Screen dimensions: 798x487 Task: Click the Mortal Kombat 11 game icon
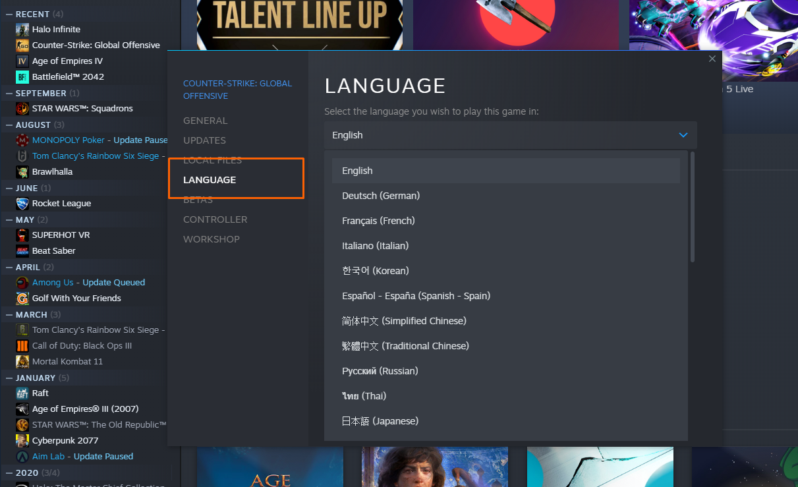pyautogui.click(x=22, y=362)
